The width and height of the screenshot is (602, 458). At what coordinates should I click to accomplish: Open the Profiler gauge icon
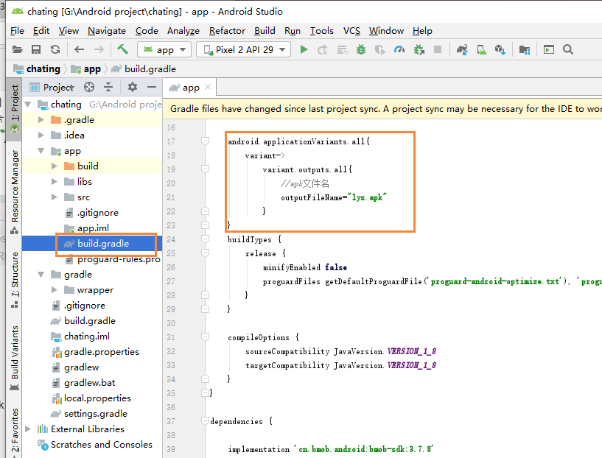(399, 49)
